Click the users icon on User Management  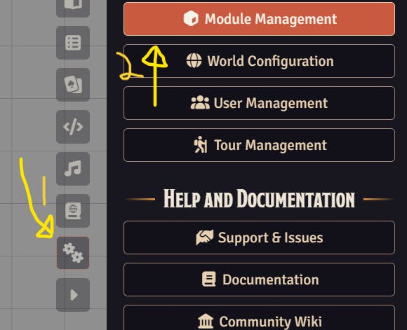coord(200,103)
